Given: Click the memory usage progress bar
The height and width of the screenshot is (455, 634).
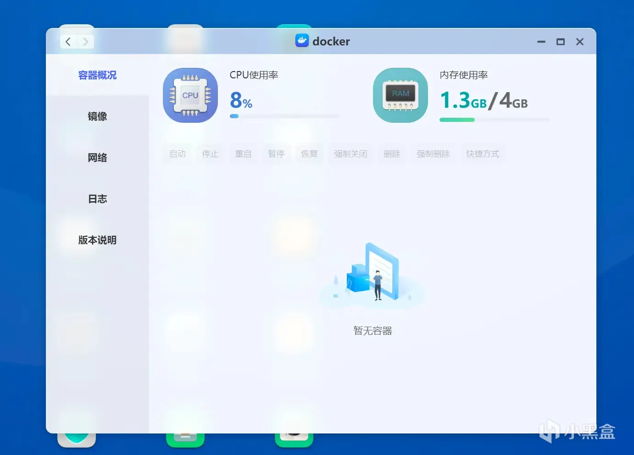Looking at the screenshot, I should tap(495, 120).
